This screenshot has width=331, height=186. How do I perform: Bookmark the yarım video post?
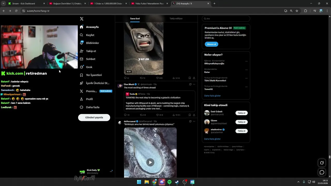[x=190, y=78]
